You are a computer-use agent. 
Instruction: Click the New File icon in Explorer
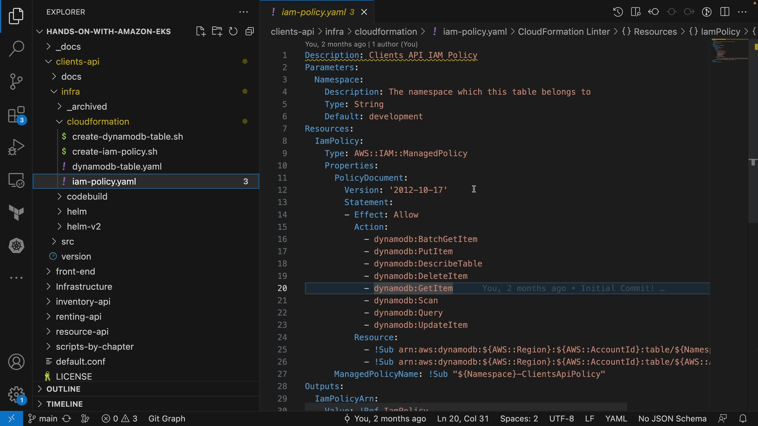201,32
